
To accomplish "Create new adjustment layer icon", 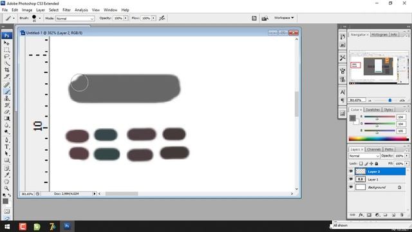I will pyautogui.click(x=377, y=215).
